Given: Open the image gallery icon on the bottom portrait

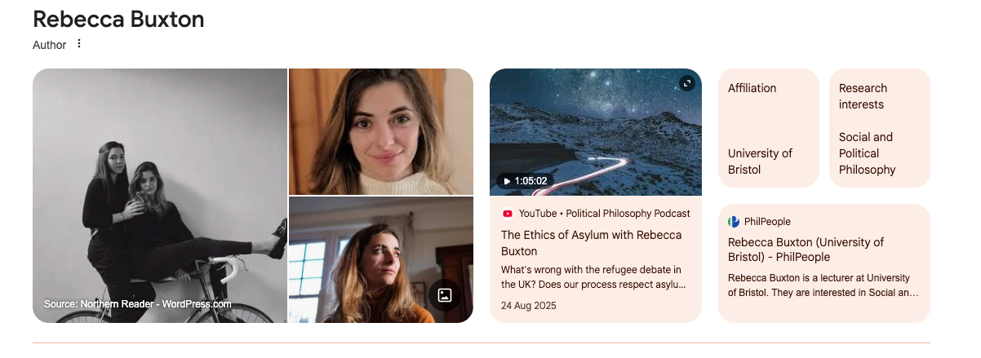Looking at the screenshot, I should 444,294.
